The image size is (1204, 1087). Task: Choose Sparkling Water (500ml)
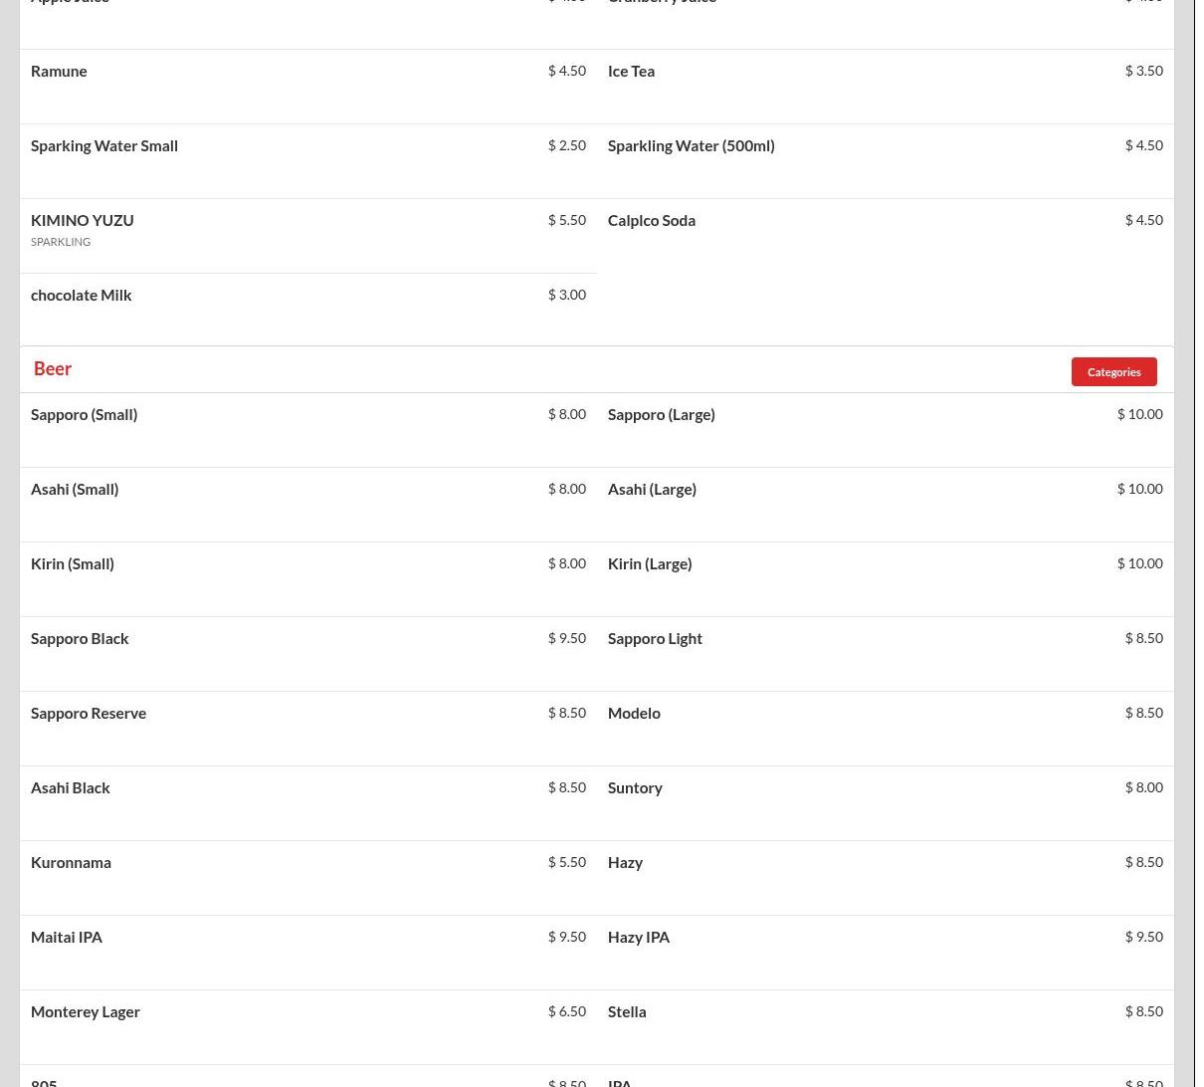point(691,145)
